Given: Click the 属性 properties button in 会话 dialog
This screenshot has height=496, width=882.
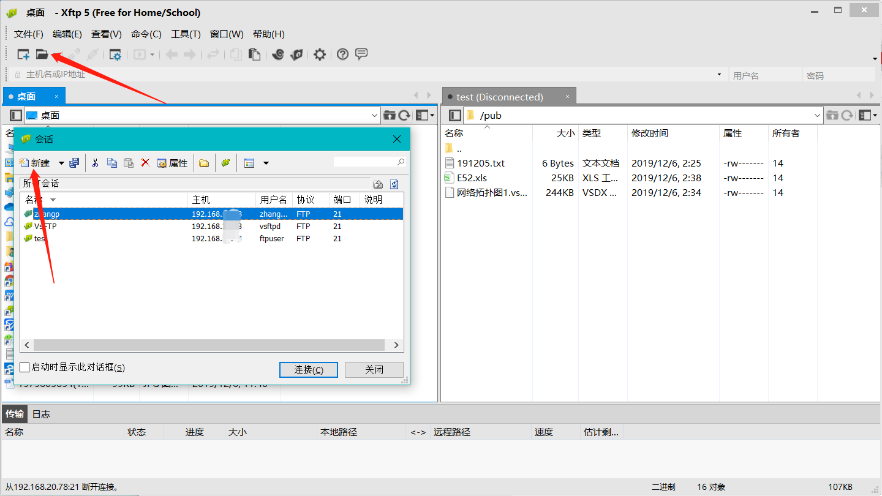Looking at the screenshot, I should point(173,163).
